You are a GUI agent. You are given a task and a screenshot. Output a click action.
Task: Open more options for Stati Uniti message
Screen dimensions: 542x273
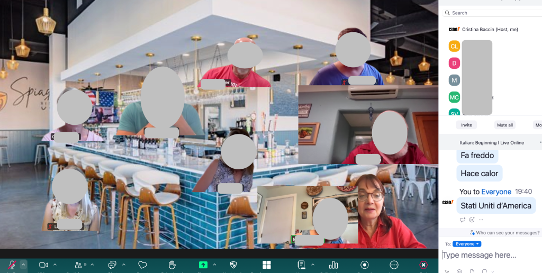[481, 220]
